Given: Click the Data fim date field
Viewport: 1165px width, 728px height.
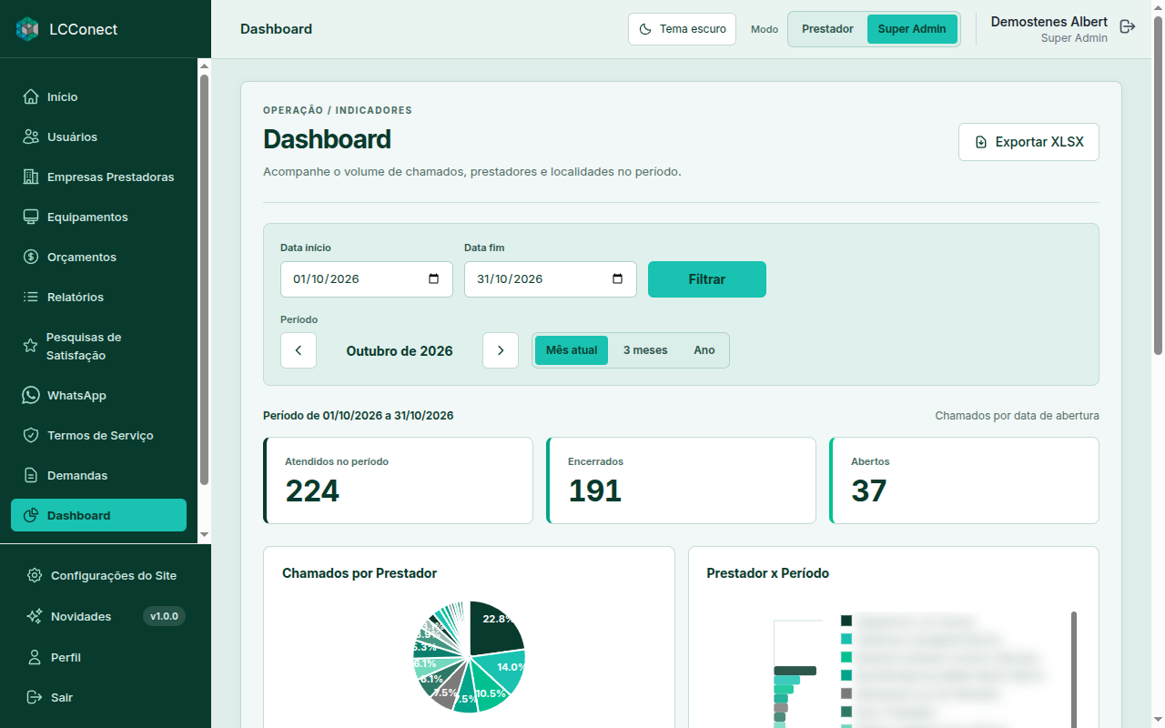Looking at the screenshot, I should (551, 279).
